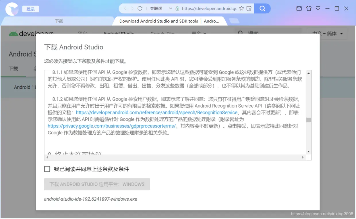The image size is (356, 219).
Task: Click the 下载 Android Studio dialog heading
Action: [73, 47]
